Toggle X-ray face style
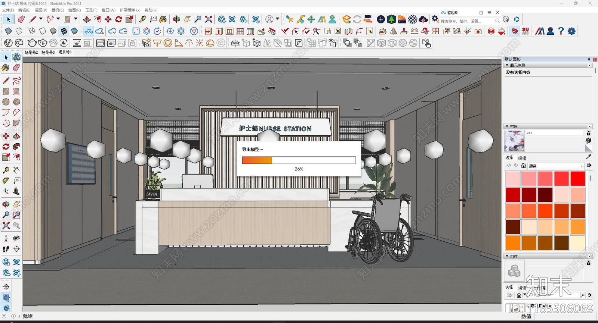Image resolution: width=598 pixels, height=323 pixels. 8,31
